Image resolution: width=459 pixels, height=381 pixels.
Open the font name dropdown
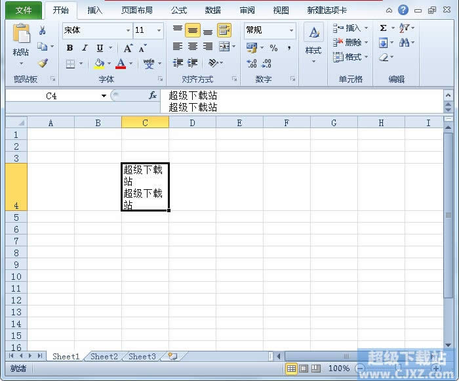click(128, 30)
